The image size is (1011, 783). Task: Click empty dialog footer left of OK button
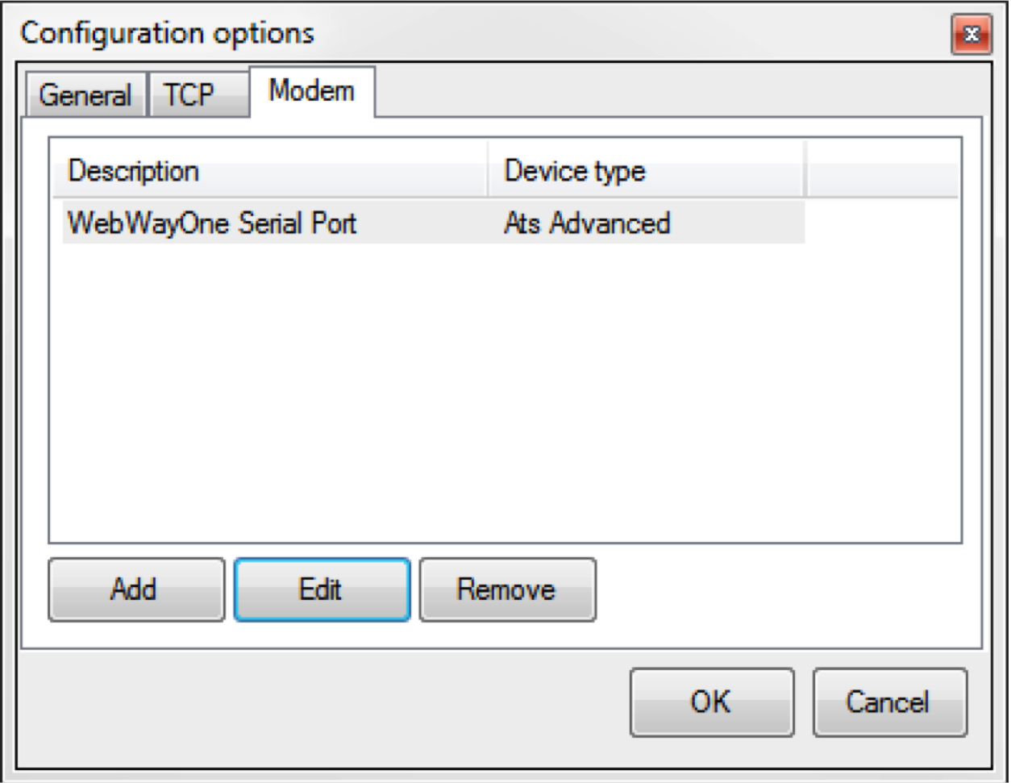pyautogui.click(x=322, y=703)
